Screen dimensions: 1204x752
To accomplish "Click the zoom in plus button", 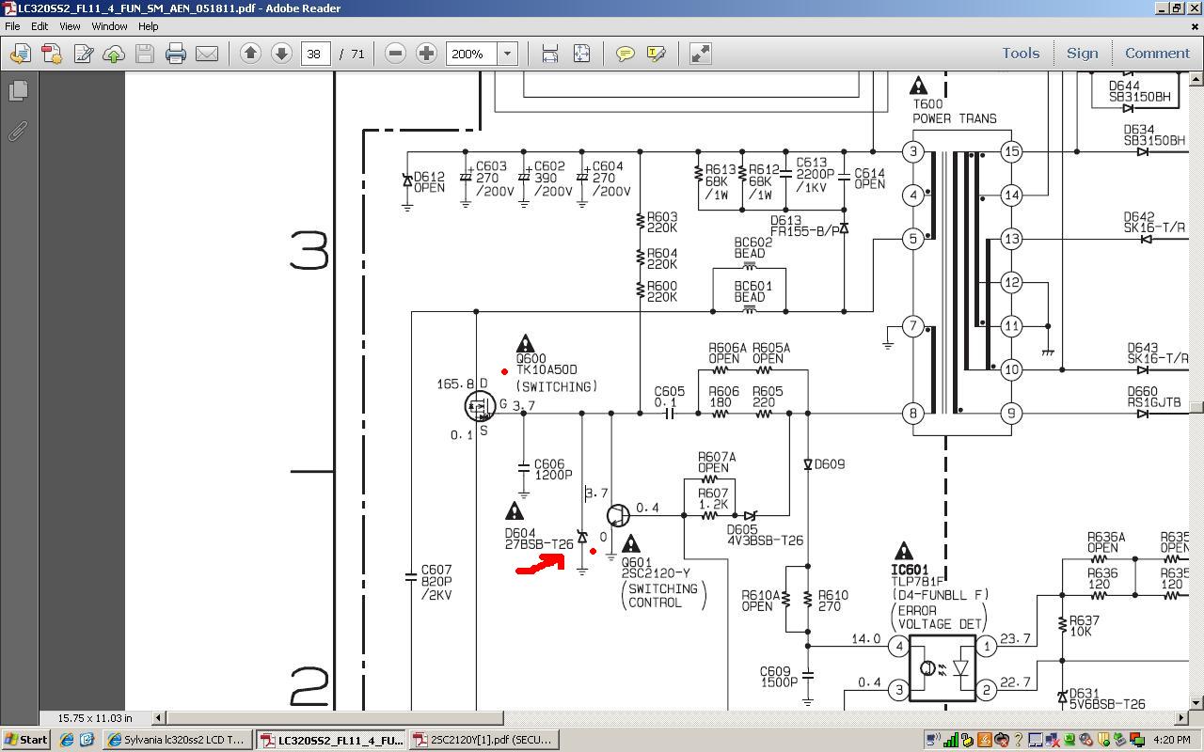I will (426, 54).
